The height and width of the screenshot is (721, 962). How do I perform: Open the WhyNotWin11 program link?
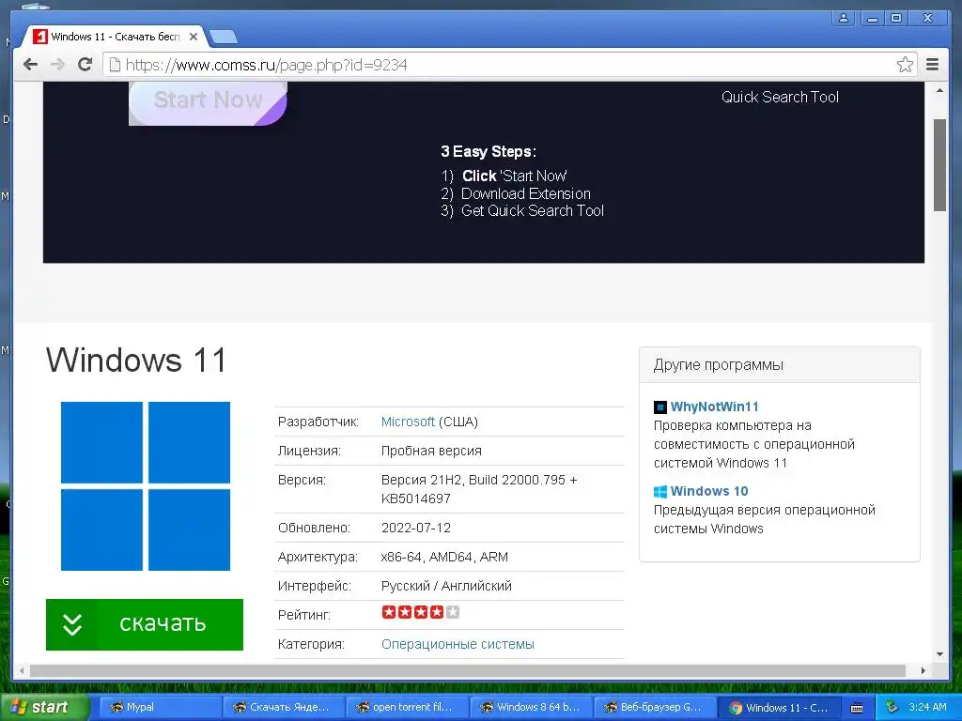click(x=714, y=407)
